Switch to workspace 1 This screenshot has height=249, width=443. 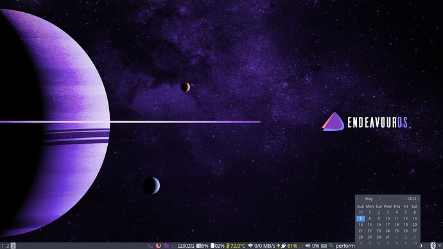coord(3,246)
